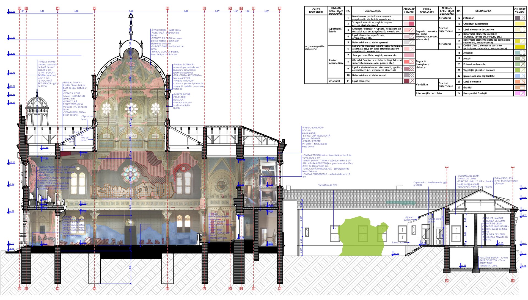
Task: Click the first 'DEGRADAREA' column header
Action: (x=372, y=11)
